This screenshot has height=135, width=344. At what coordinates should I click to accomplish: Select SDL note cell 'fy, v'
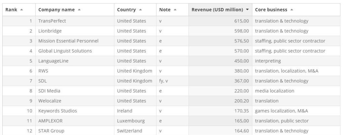[x=164, y=81]
